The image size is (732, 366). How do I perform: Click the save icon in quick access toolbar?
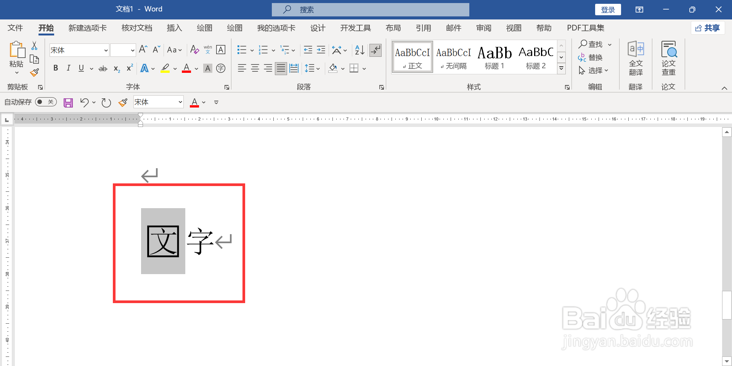(x=68, y=103)
